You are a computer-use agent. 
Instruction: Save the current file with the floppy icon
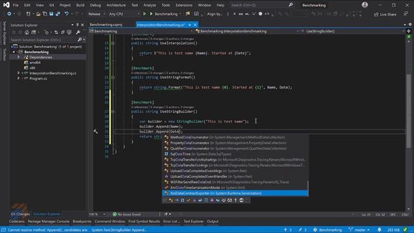click(x=51, y=14)
